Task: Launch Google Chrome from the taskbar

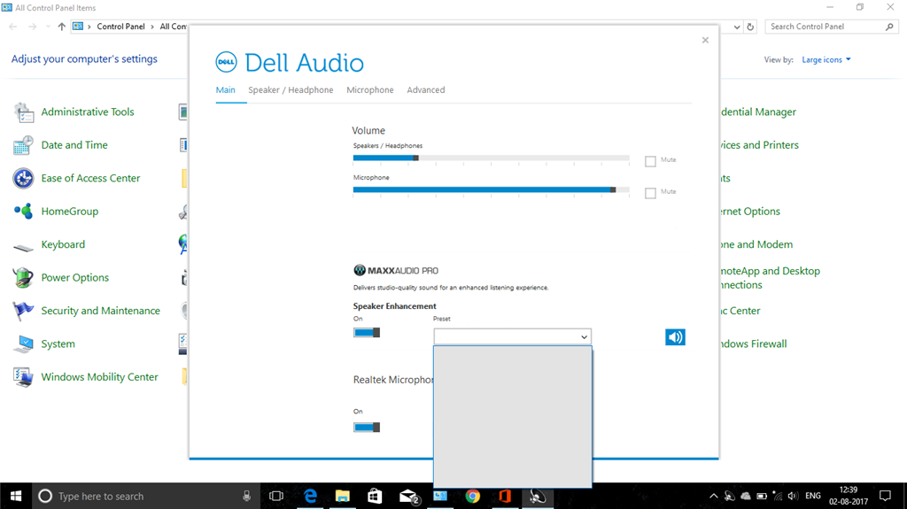Action: [x=473, y=497]
